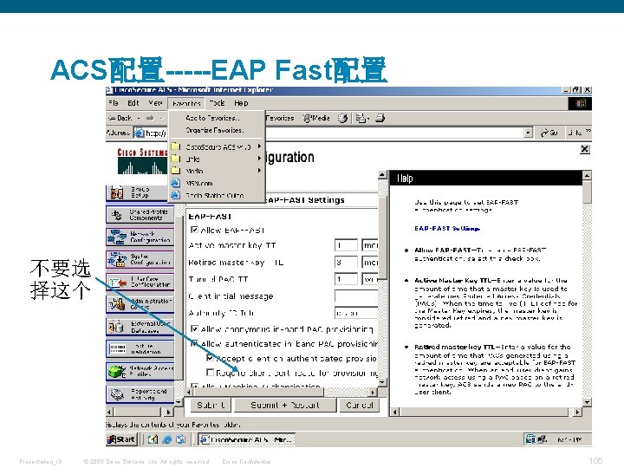This screenshot has height=468, width=624.
Task: Click the CiscoSecure ACS taskbar button
Action: tap(247, 439)
